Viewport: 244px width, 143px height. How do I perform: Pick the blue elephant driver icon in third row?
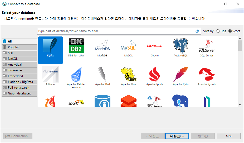click(x=180, y=101)
